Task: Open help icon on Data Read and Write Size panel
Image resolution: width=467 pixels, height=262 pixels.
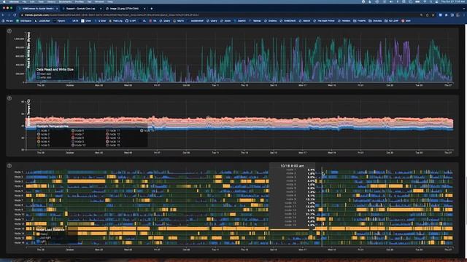Action: [x=9, y=31]
